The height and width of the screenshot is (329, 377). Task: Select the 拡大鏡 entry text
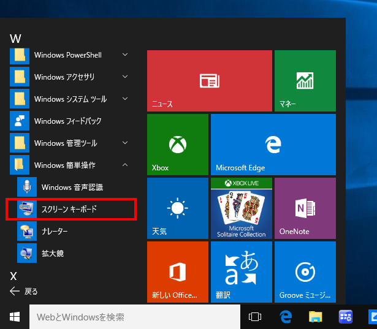(53, 253)
